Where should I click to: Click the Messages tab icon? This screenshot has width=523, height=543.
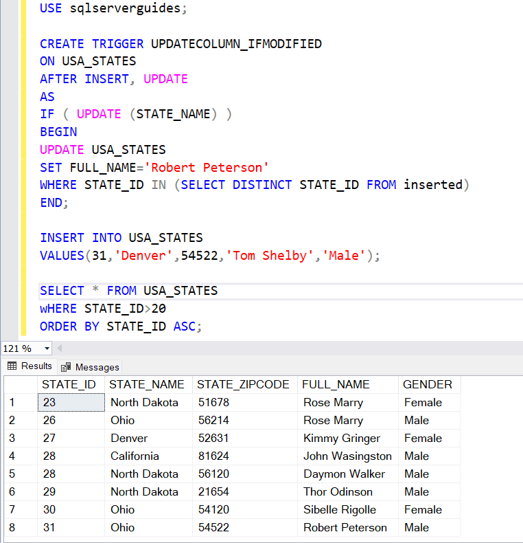(x=66, y=367)
